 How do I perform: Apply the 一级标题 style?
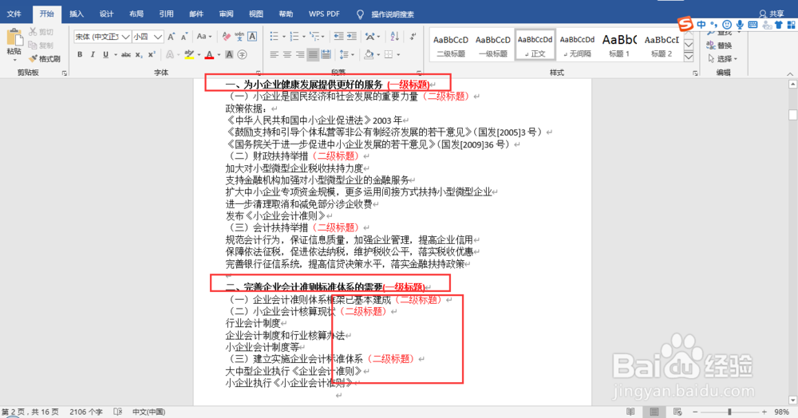(493, 45)
